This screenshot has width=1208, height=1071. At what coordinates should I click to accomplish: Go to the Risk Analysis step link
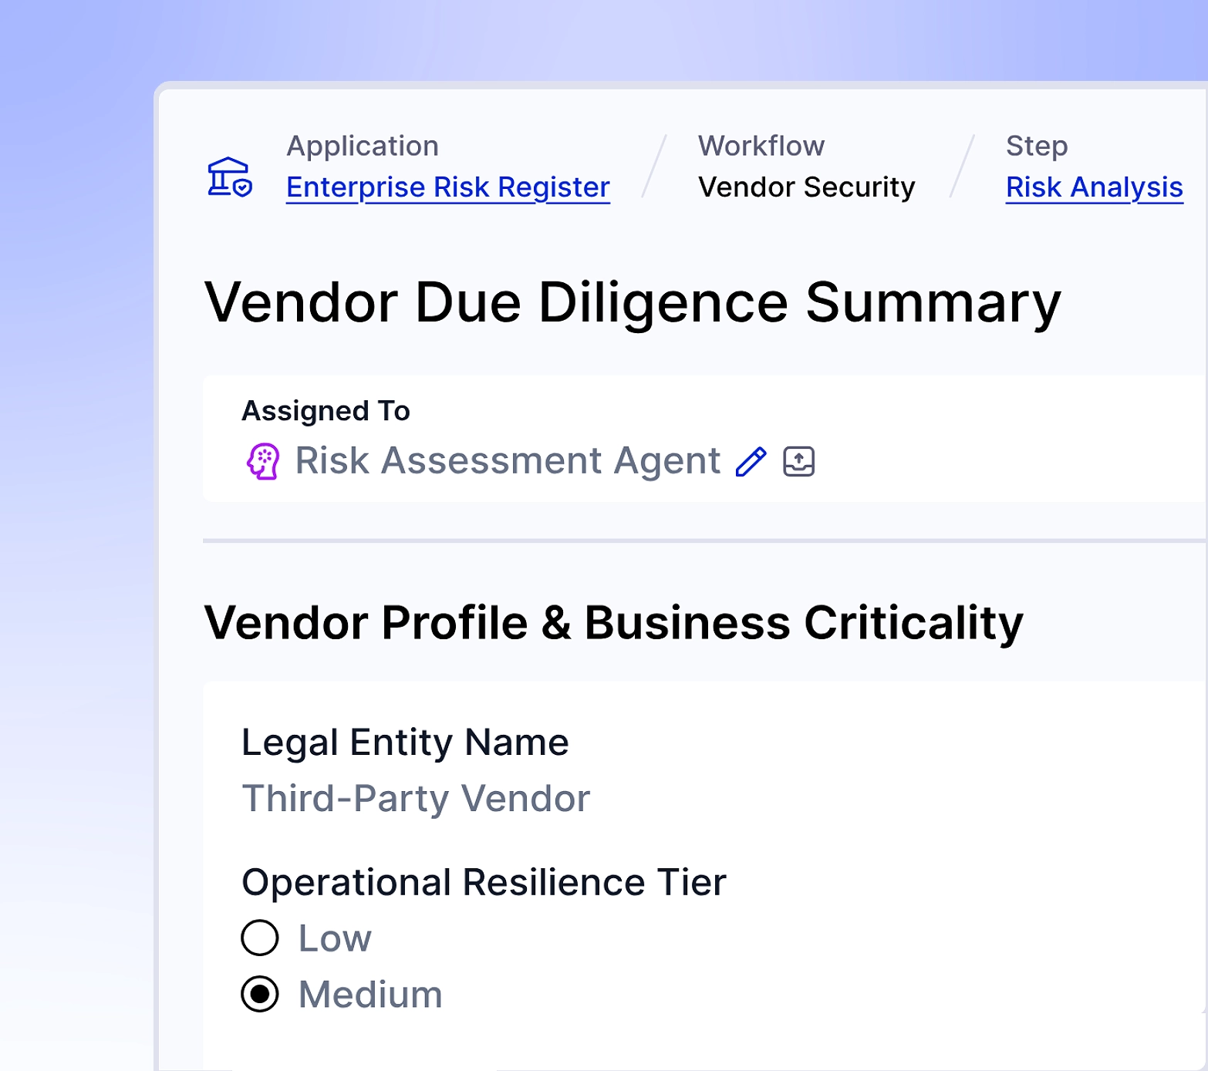point(1094,187)
